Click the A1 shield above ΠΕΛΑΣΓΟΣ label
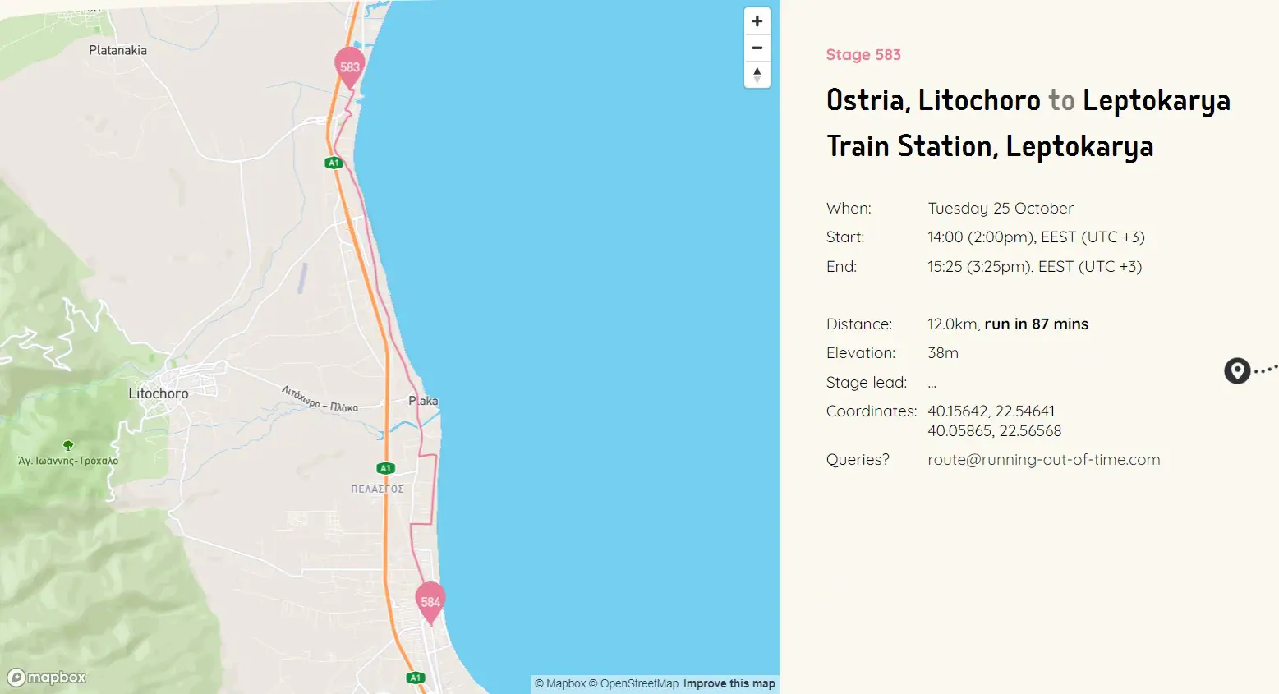The height and width of the screenshot is (694, 1279). click(385, 468)
